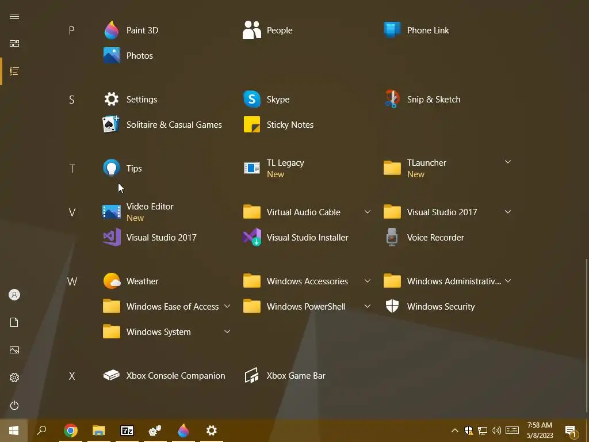Click the app list vertical scrollbar
This screenshot has width=589, height=442.
click(586, 334)
